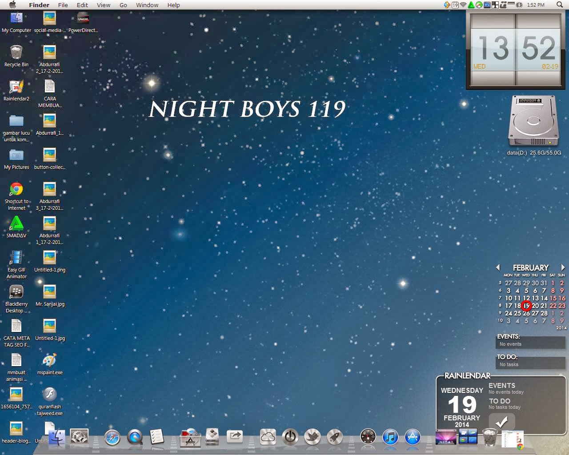The height and width of the screenshot is (455, 569).
Task: Open the Window menu
Action: [x=147, y=5]
